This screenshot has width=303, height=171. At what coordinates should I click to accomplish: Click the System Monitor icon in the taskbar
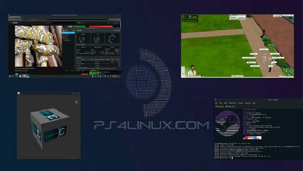28,76
